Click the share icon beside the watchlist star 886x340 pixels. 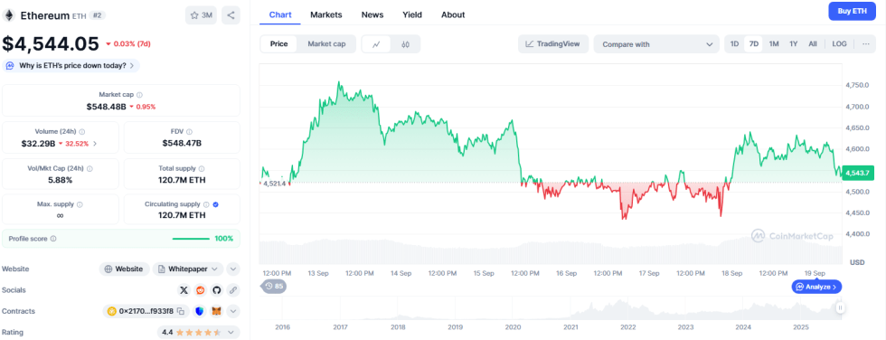[x=231, y=15]
